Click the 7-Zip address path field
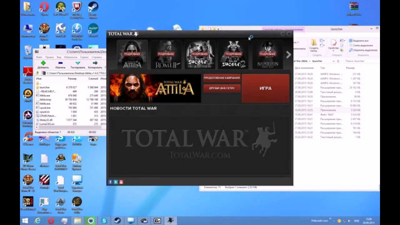This screenshot has width=400, height=225. click(x=74, y=73)
